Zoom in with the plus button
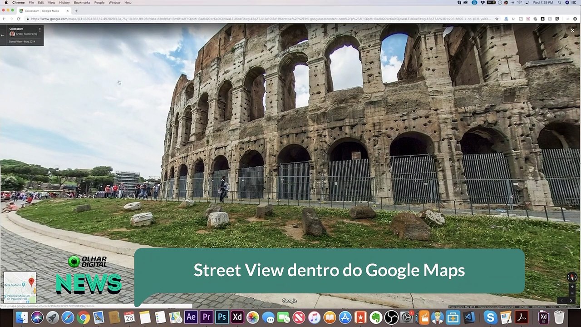Viewport: 581px width, 327px height. tap(572, 287)
